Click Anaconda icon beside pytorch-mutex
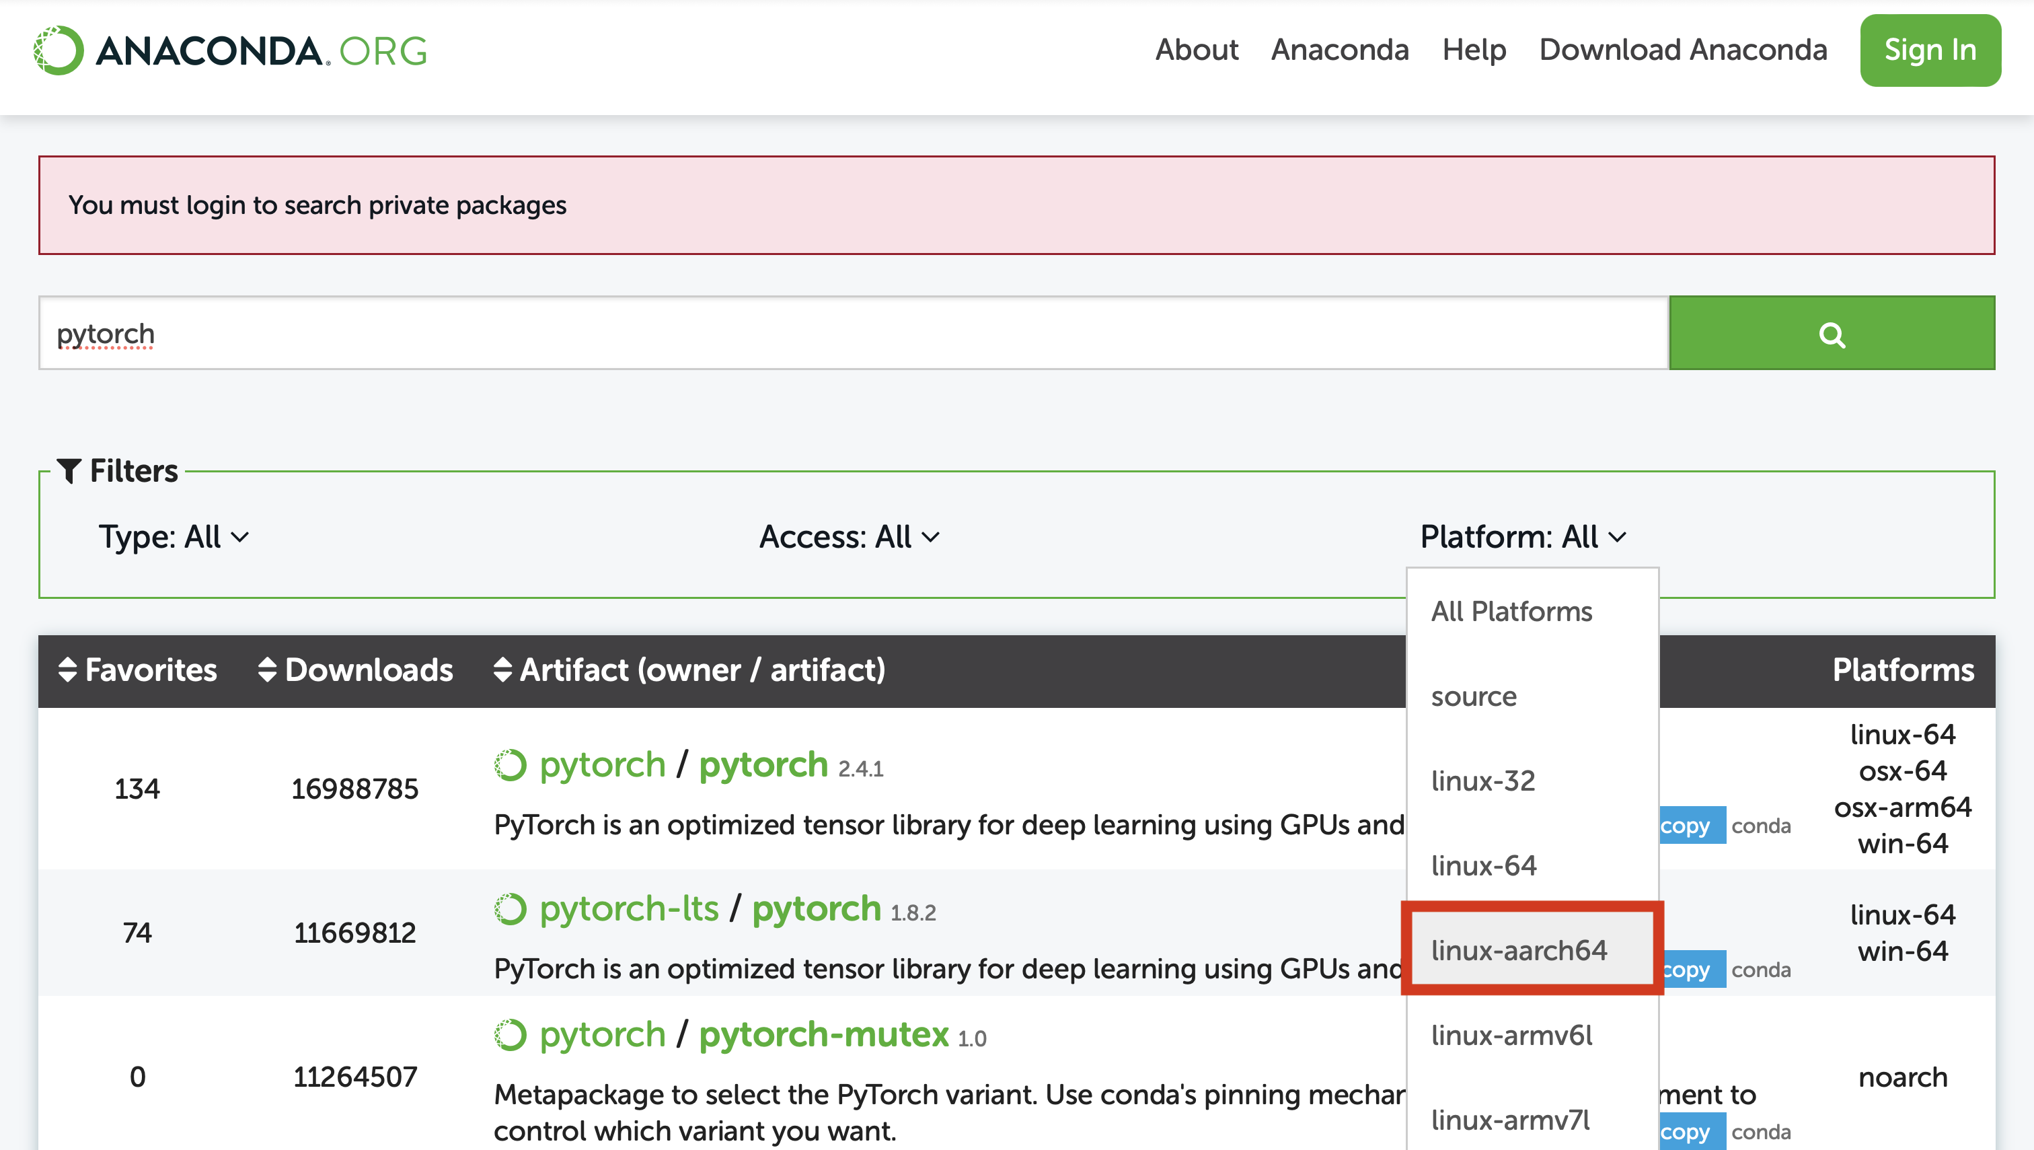Screen dimensions: 2034x1150 [x=510, y=1035]
